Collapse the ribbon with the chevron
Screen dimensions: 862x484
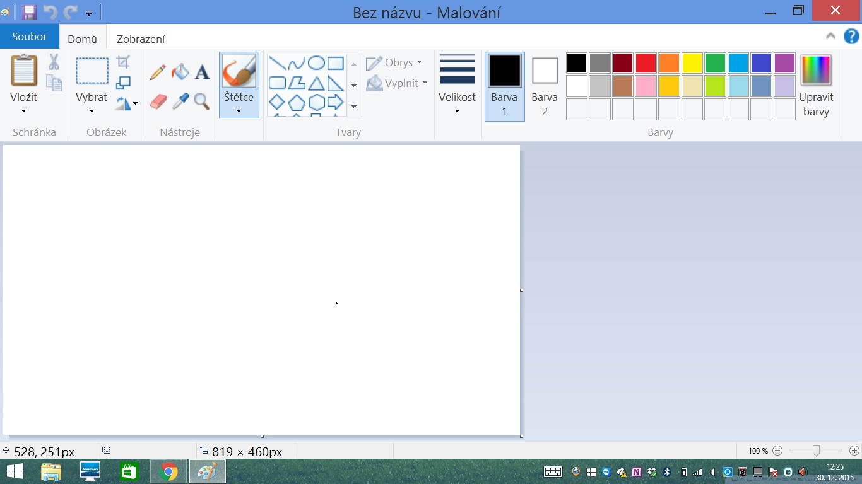830,37
